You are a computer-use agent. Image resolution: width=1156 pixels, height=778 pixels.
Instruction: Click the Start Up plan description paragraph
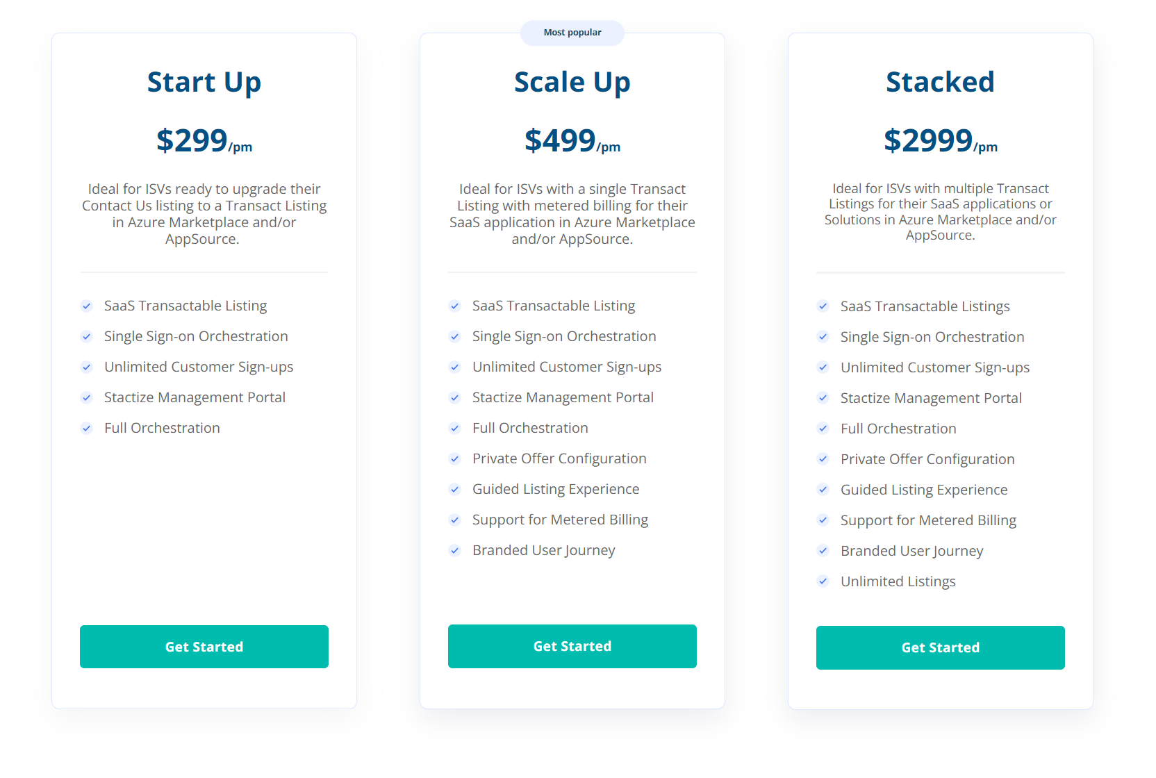click(x=204, y=213)
